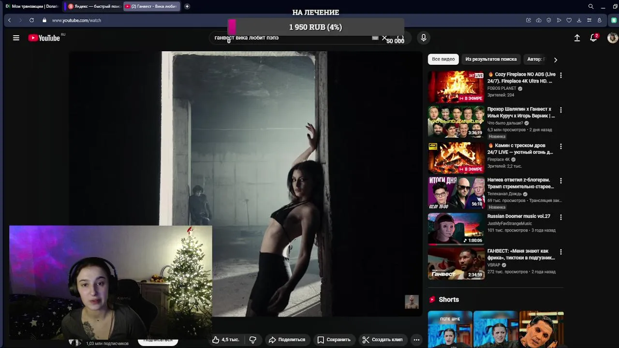Open Прохор Шаляпин х Ганвест thumbnail

[x=456, y=122]
